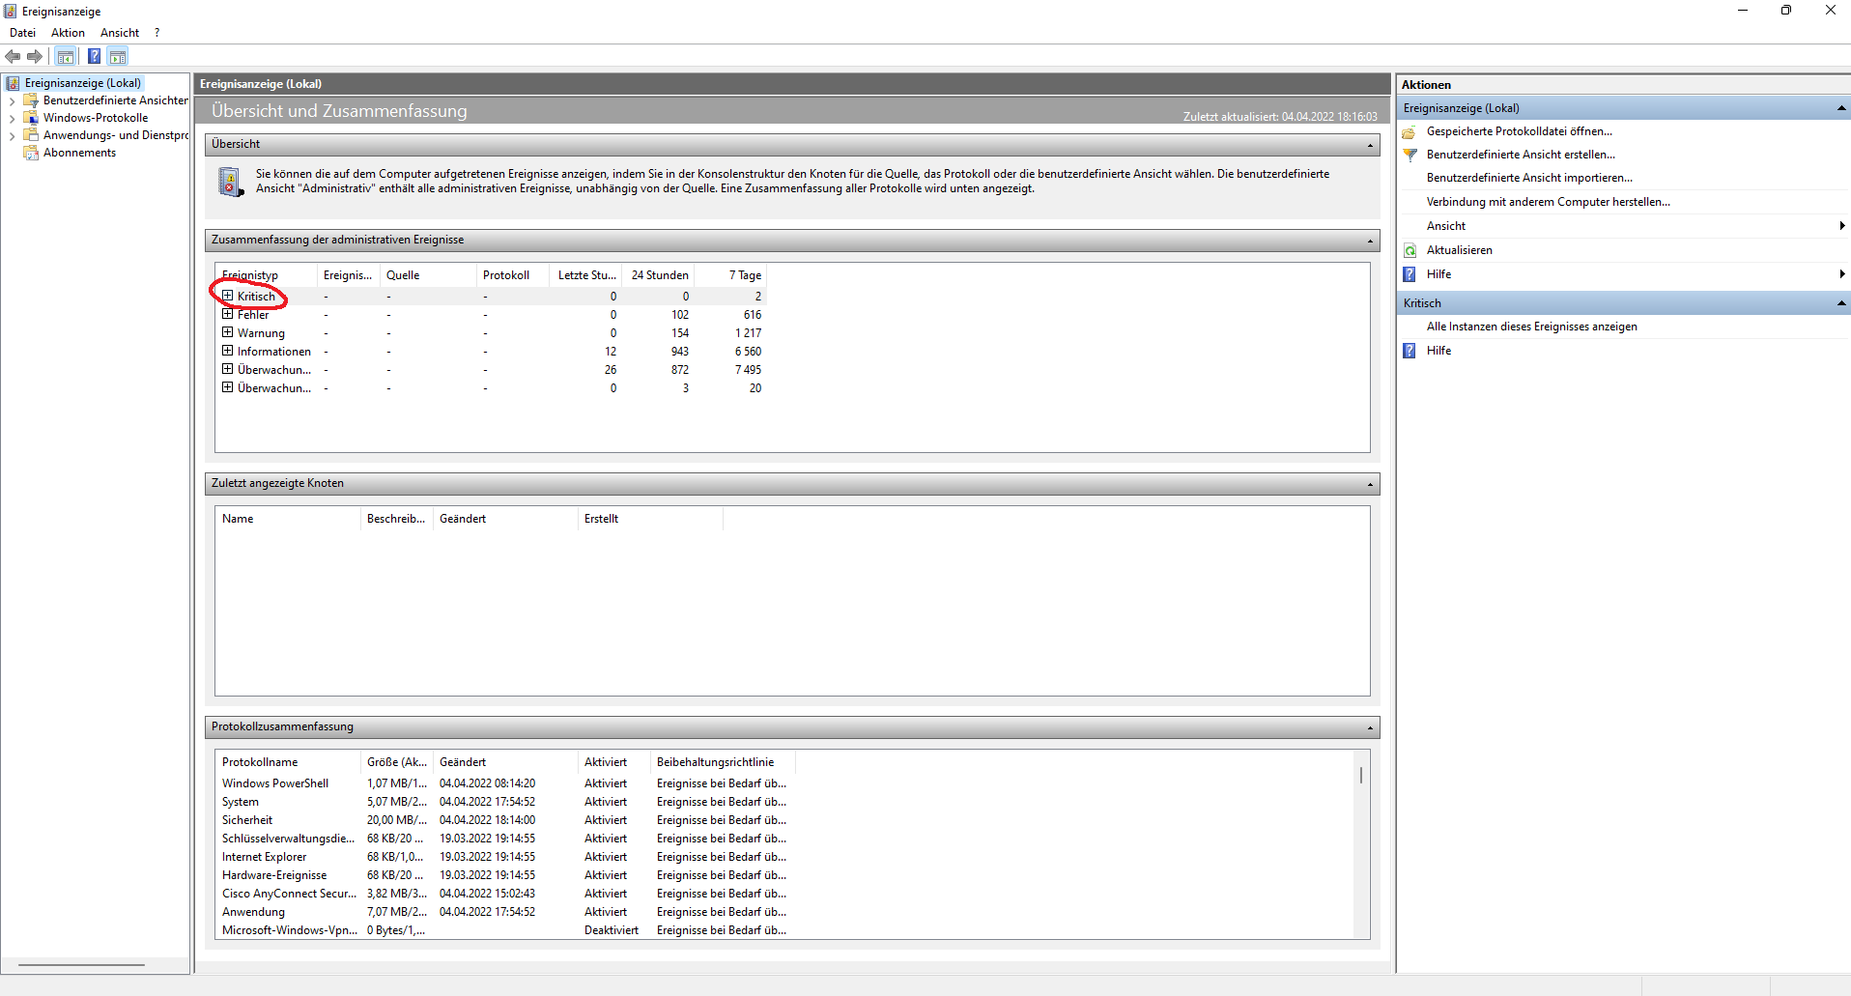
Task: Expand the Benutzerdefinierte Ansichten tree node
Action: (x=12, y=100)
